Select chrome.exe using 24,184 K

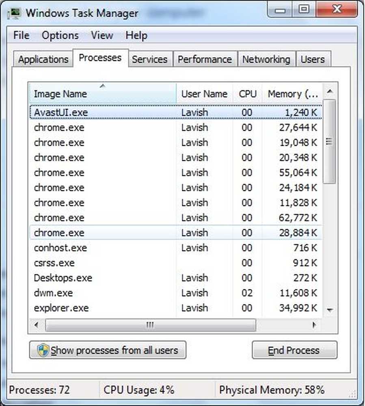click(176, 188)
